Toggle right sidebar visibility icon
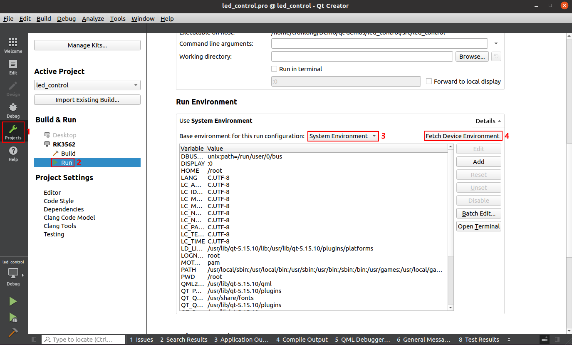The image size is (572, 345). point(557,340)
